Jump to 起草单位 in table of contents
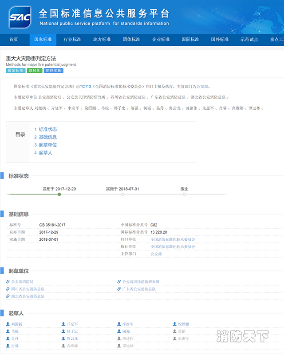 click(x=47, y=145)
